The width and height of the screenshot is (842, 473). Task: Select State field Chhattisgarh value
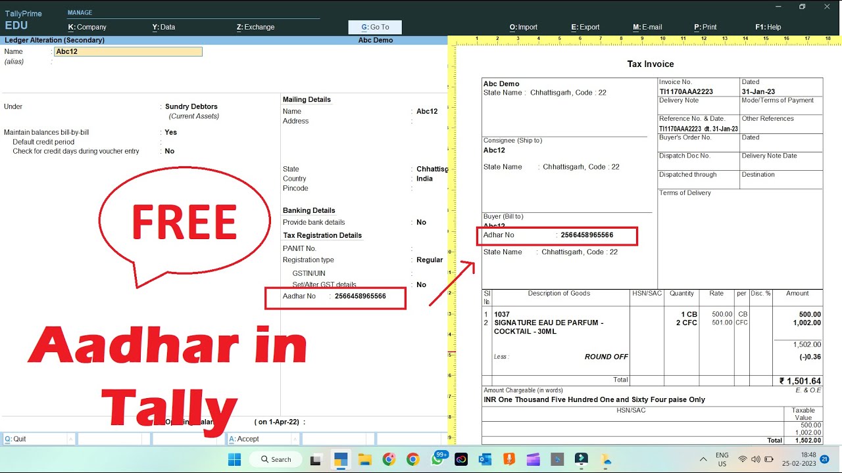tap(432, 169)
